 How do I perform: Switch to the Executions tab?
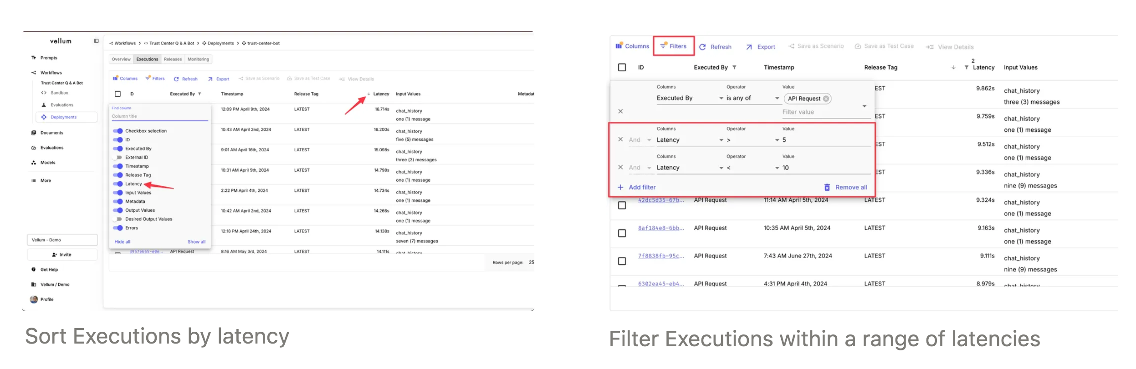(x=147, y=59)
